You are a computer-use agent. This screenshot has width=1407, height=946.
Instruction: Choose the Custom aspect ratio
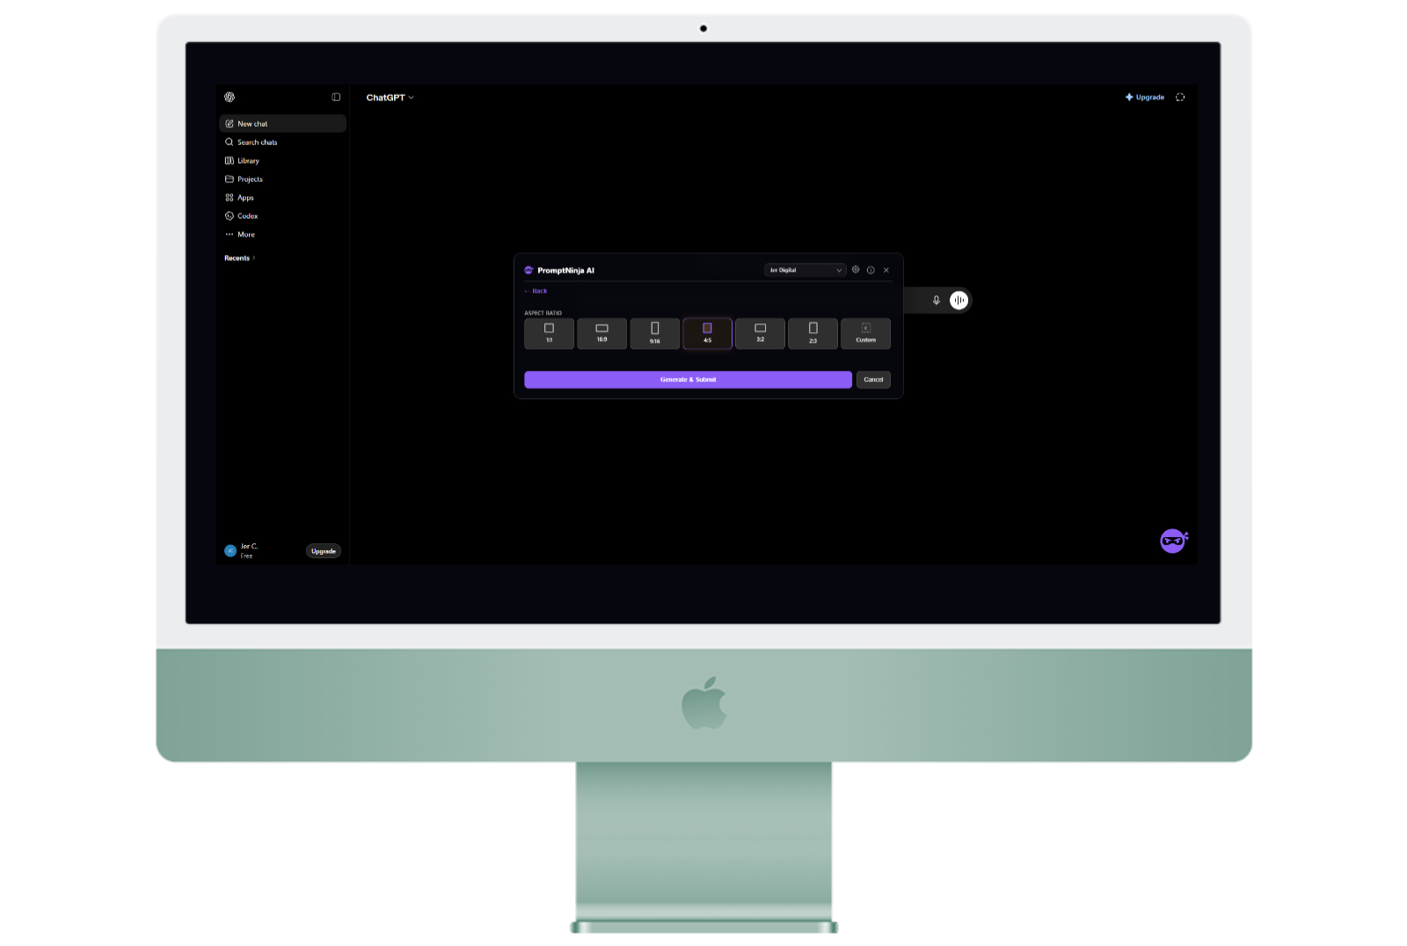(x=866, y=333)
